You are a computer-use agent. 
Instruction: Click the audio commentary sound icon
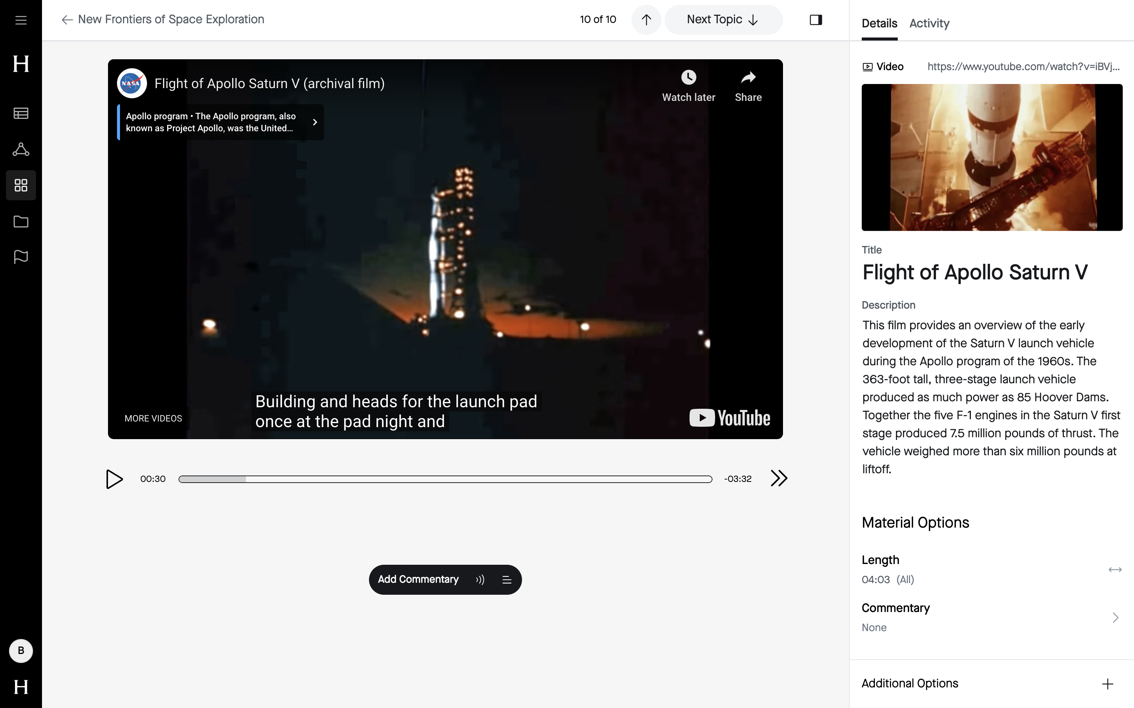tap(480, 580)
